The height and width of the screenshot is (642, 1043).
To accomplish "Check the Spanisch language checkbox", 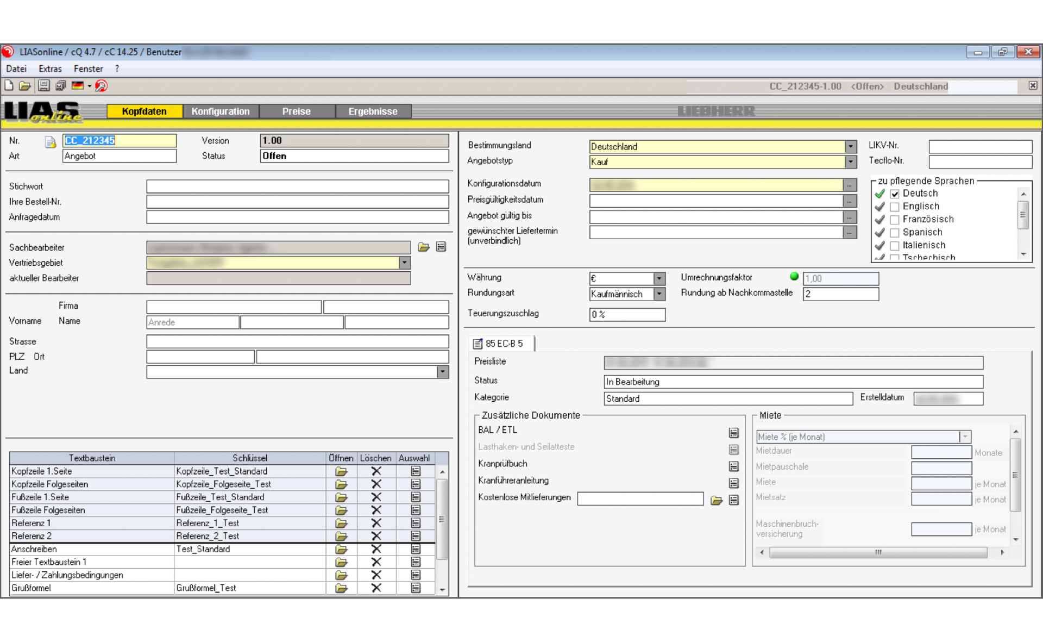I will point(895,233).
